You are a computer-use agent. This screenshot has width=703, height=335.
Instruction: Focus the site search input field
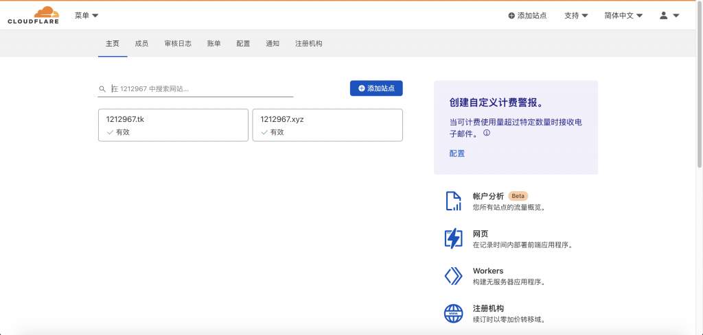coord(200,89)
